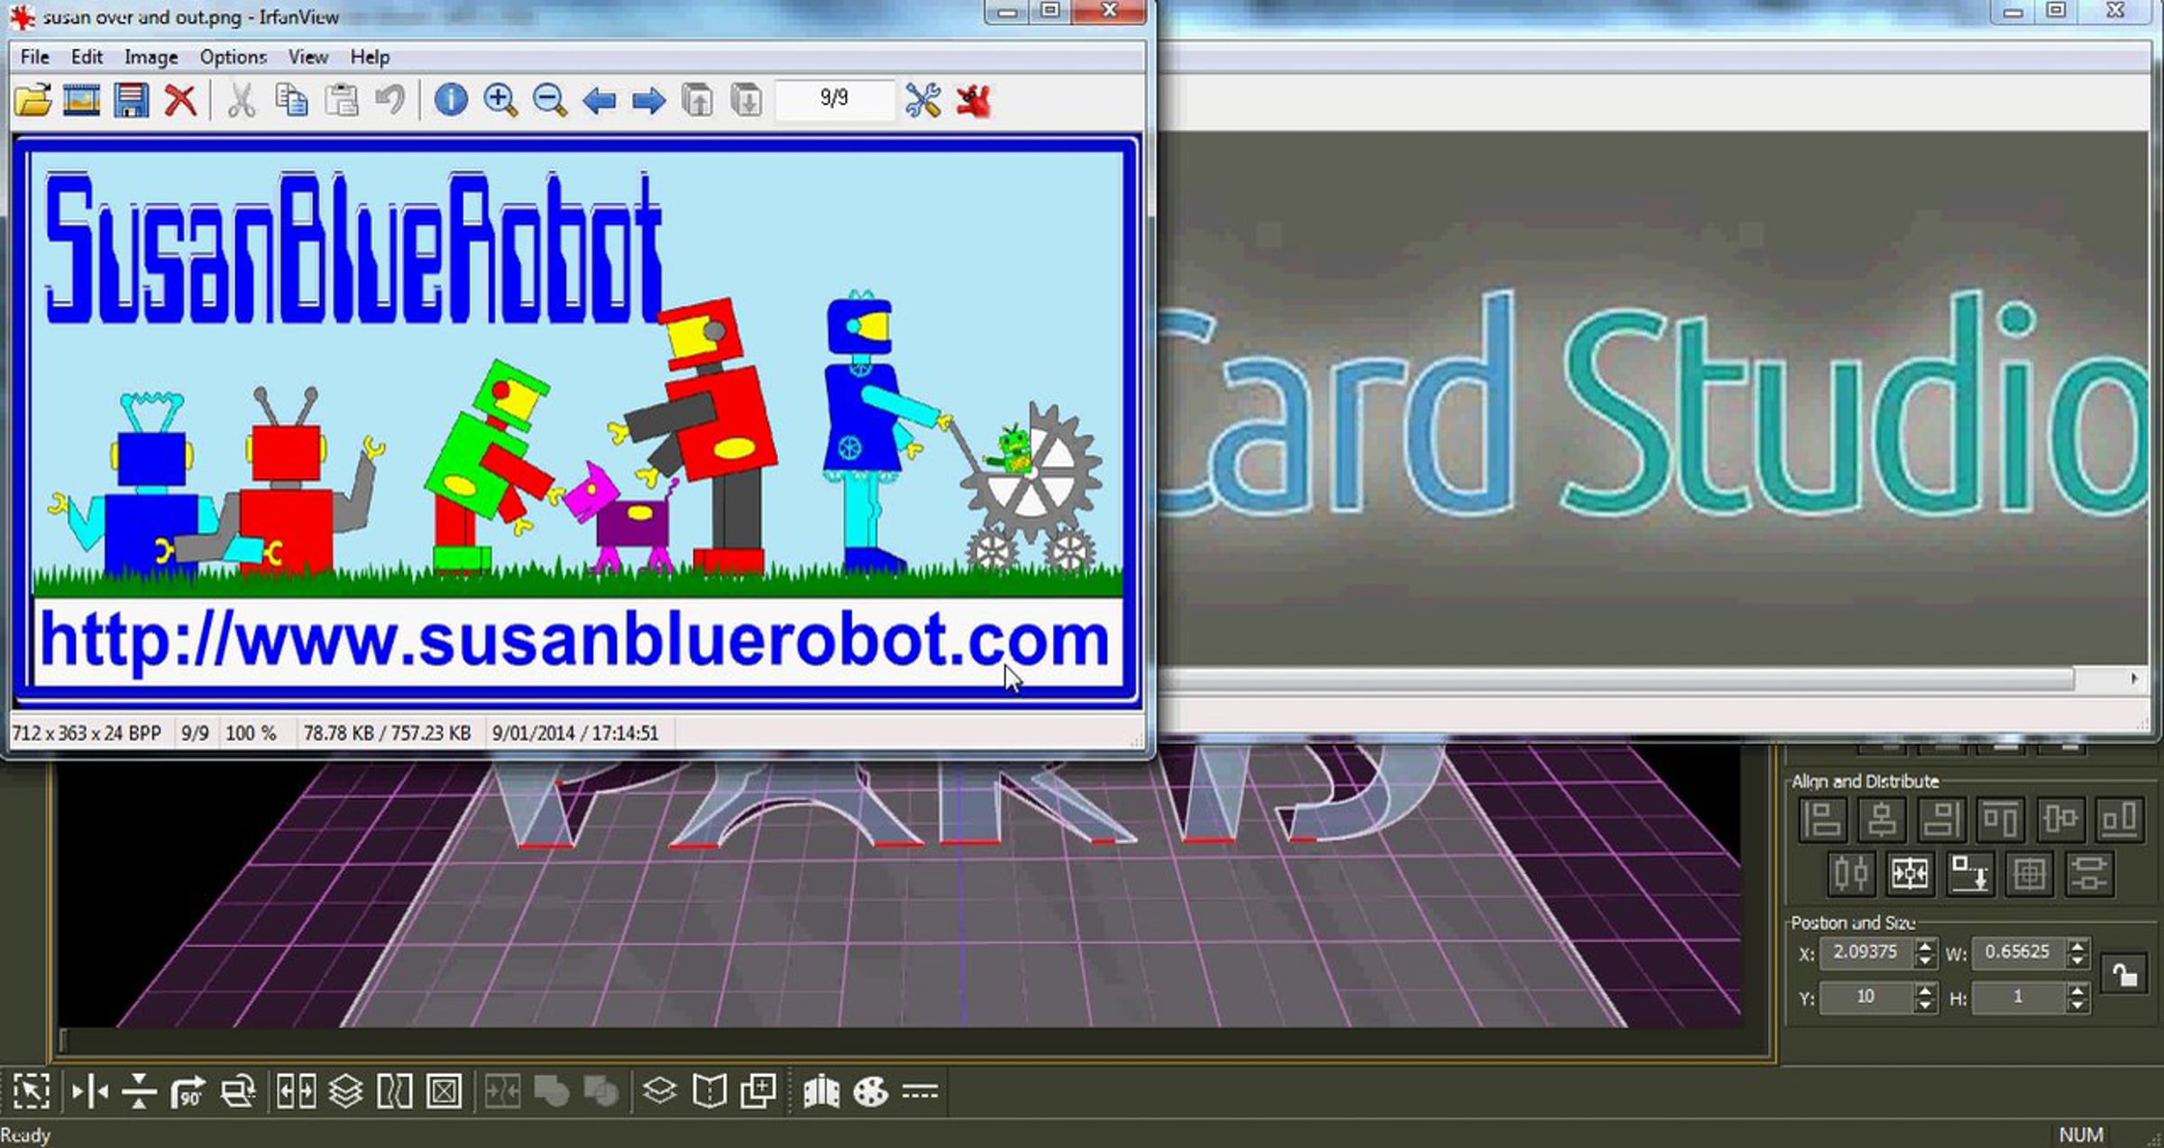The width and height of the screenshot is (2164, 1148).
Task: Click the duplicate plus icon in the bottom toolbar
Action: 758,1092
